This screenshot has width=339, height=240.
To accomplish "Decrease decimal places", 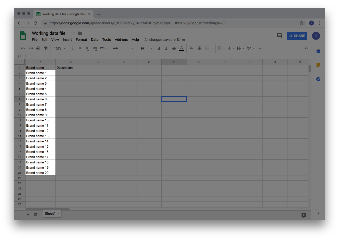I will 87,48.
